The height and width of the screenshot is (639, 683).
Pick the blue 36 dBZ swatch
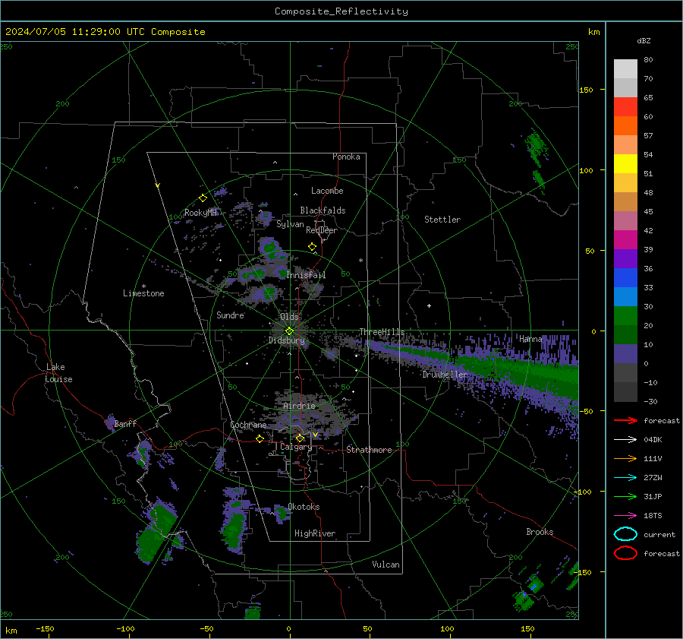coord(625,277)
